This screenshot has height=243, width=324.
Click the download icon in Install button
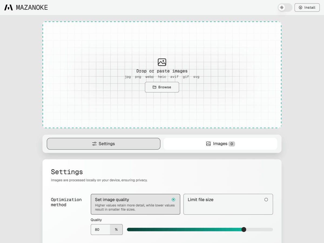(x=301, y=8)
